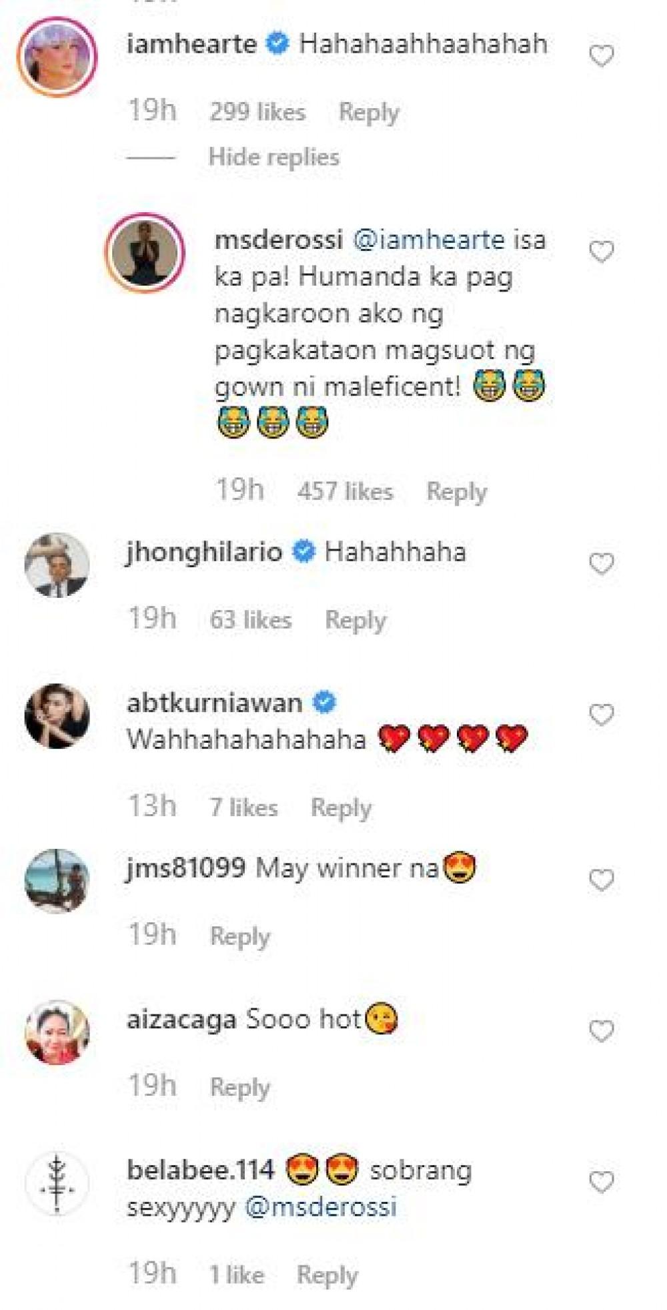Collapse thread with Hide replies

(273, 157)
